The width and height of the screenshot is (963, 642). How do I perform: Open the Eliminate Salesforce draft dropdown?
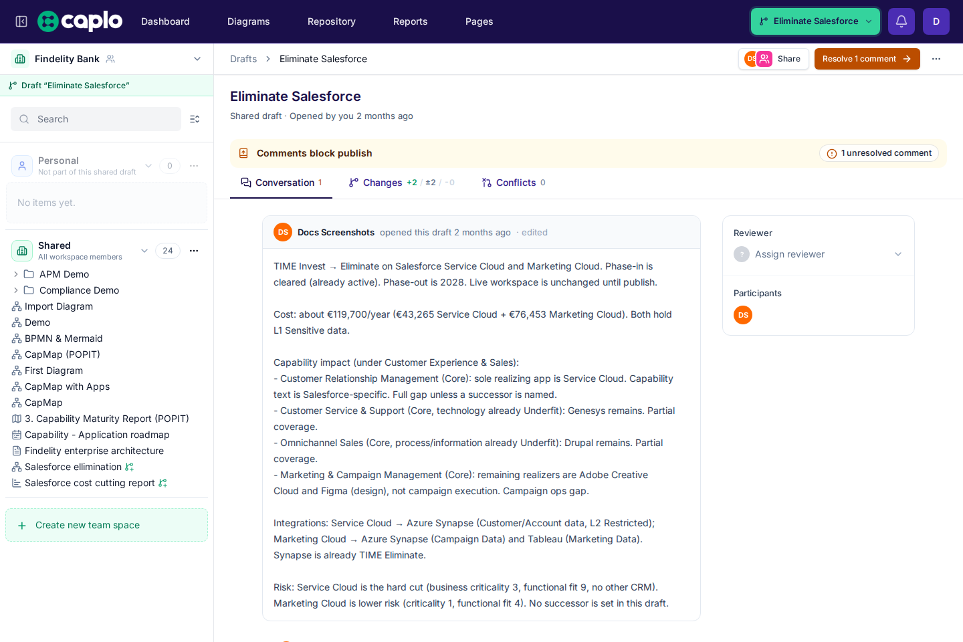coord(815,21)
